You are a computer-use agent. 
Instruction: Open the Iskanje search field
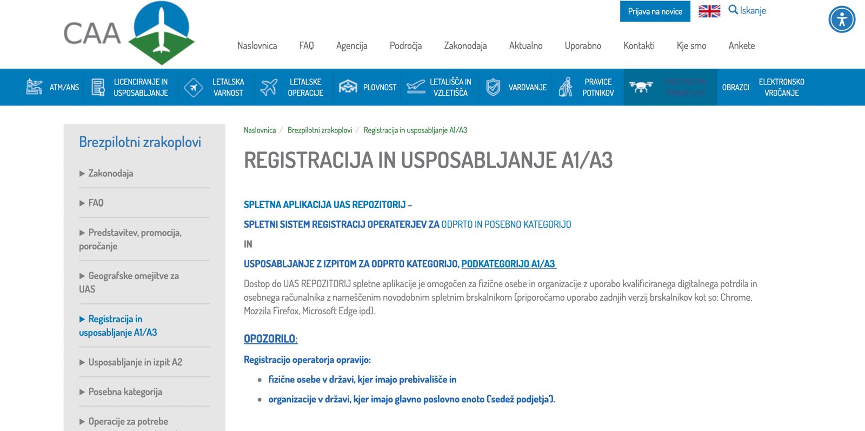point(748,11)
